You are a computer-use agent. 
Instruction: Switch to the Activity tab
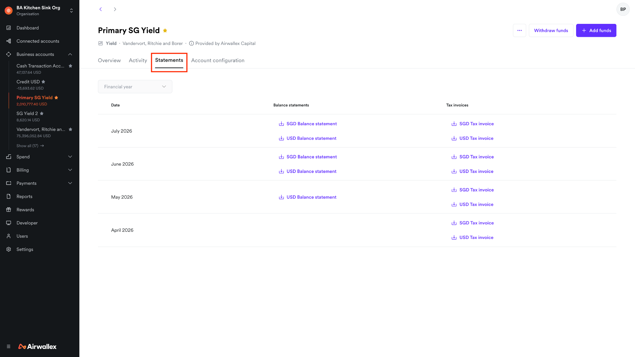pyautogui.click(x=138, y=60)
